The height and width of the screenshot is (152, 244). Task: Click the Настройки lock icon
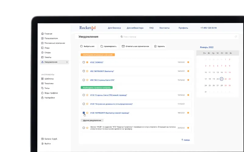42,98
